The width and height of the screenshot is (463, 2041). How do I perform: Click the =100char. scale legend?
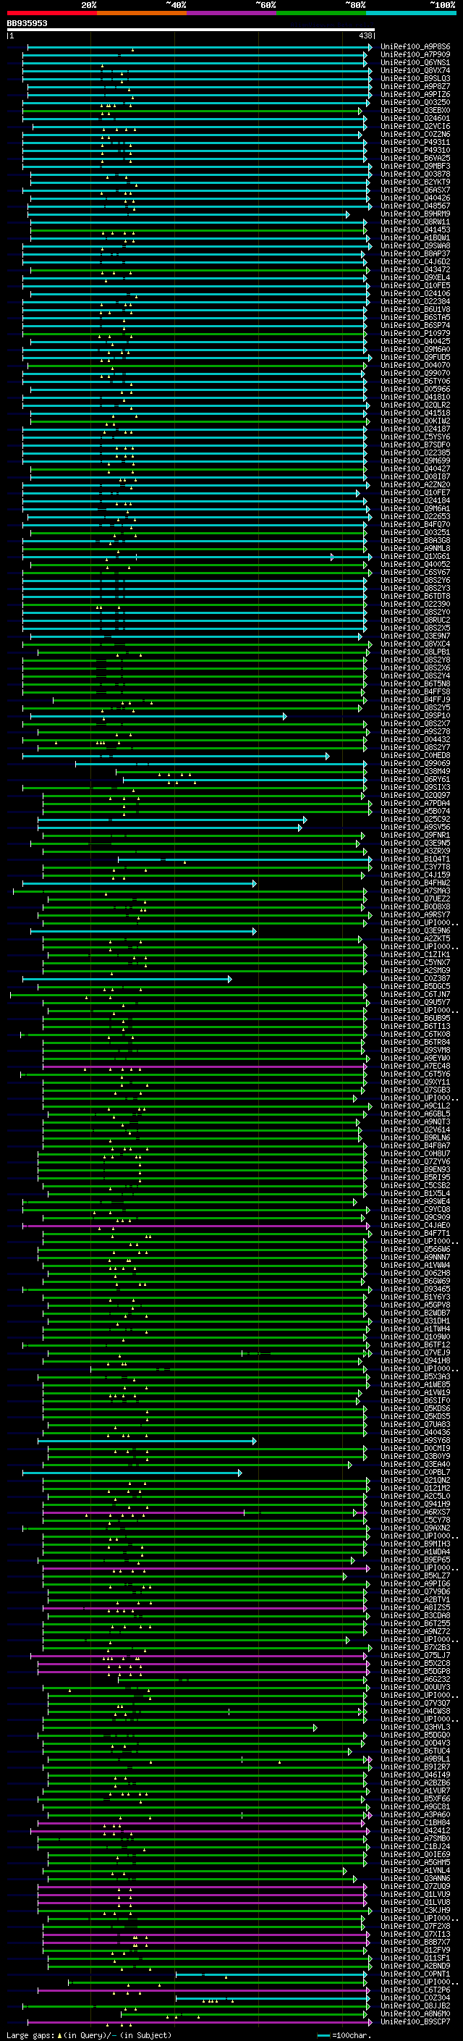pos(343,2035)
